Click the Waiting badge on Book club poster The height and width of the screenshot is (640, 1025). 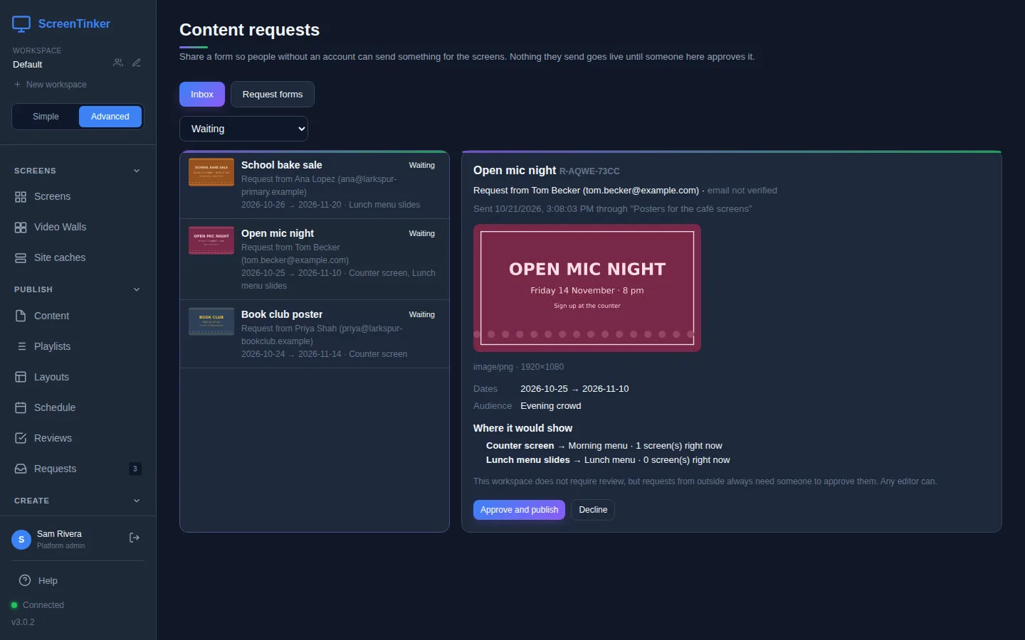coord(422,314)
